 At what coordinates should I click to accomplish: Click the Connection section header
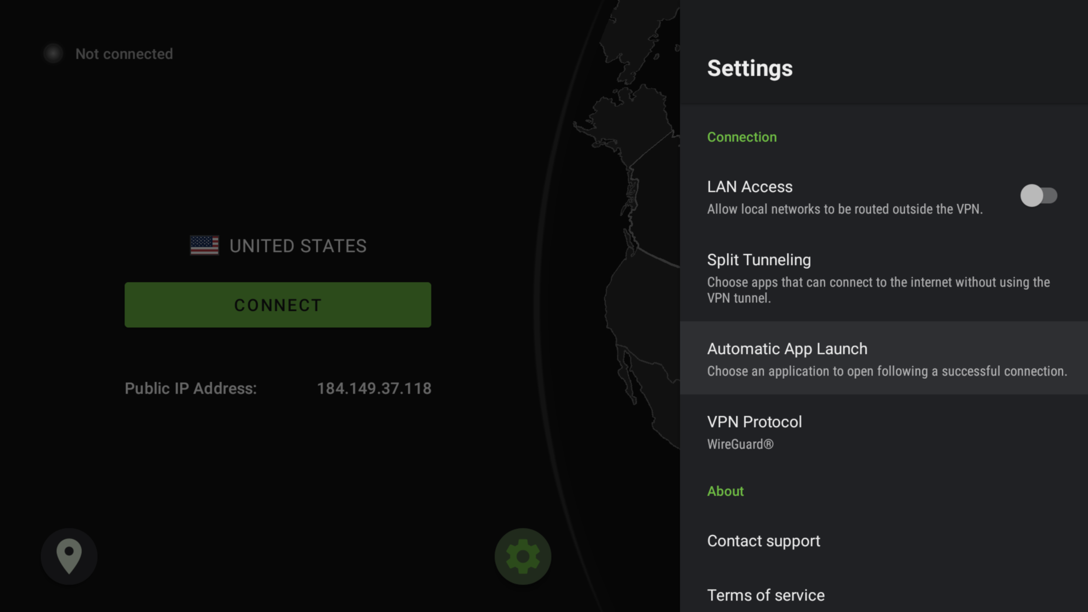pyautogui.click(x=742, y=137)
